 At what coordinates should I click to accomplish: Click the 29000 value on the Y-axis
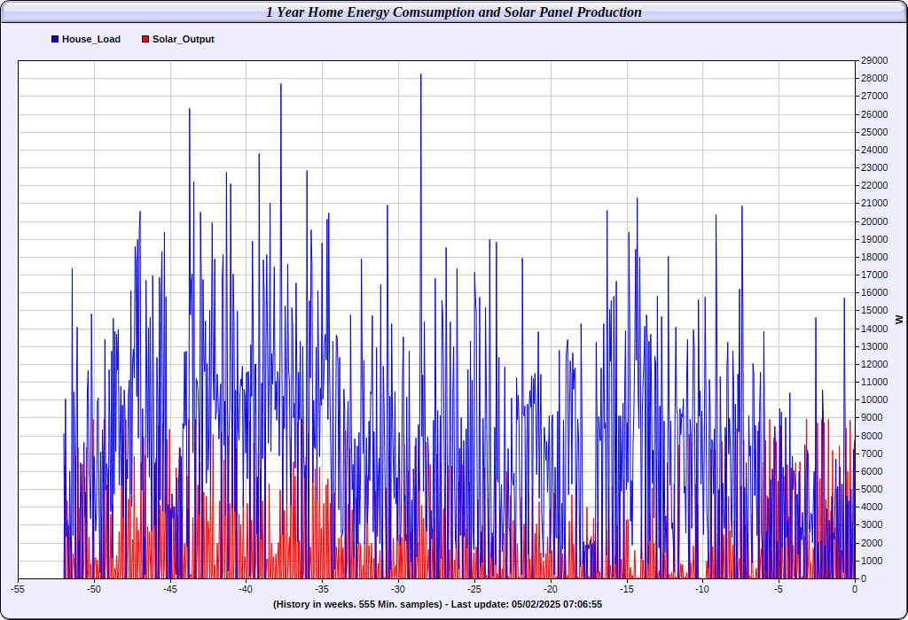873,61
